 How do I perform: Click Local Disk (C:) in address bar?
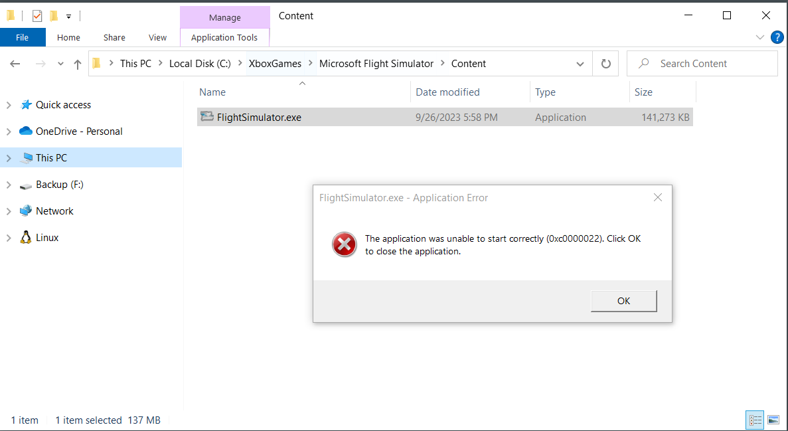pos(200,64)
